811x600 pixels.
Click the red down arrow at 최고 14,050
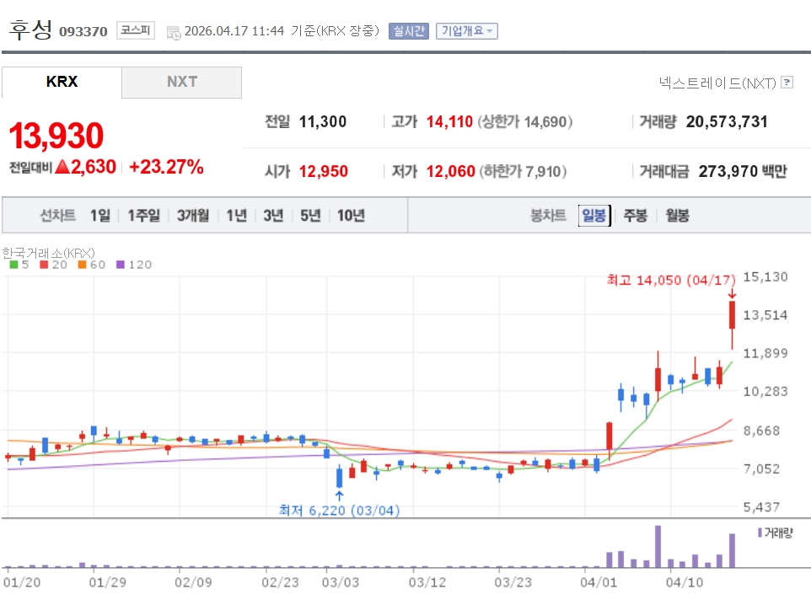[x=732, y=294]
